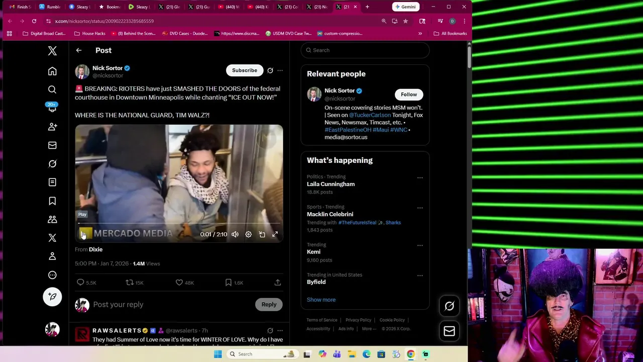Open floating Messages button
This screenshot has width=643, height=362.
(449, 331)
